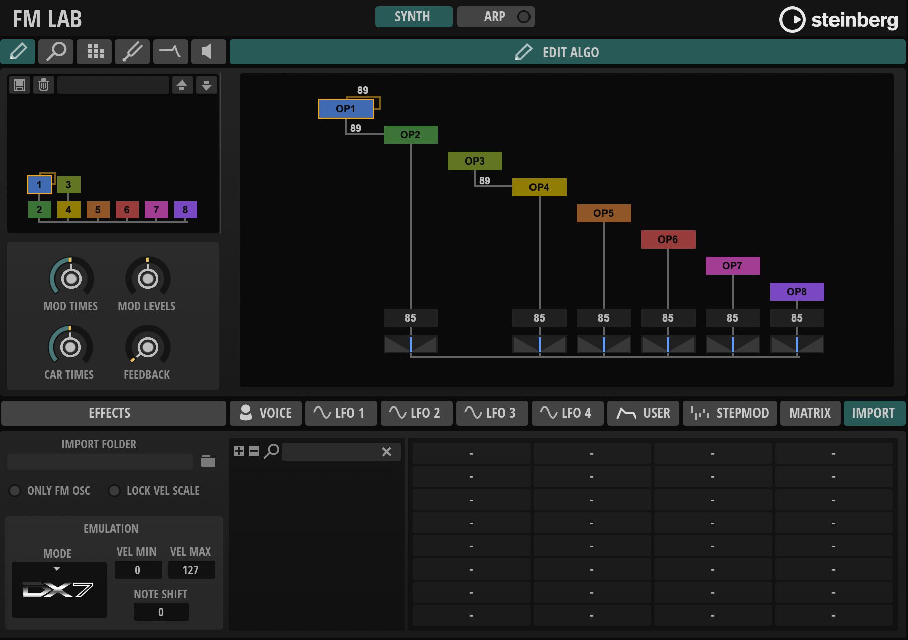The height and width of the screenshot is (640, 908).
Task: Click the import folder browse icon
Action: pyautogui.click(x=208, y=461)
